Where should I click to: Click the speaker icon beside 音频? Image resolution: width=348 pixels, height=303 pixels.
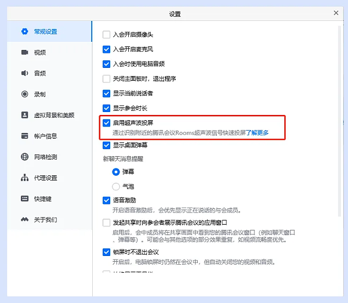[24, 73]
